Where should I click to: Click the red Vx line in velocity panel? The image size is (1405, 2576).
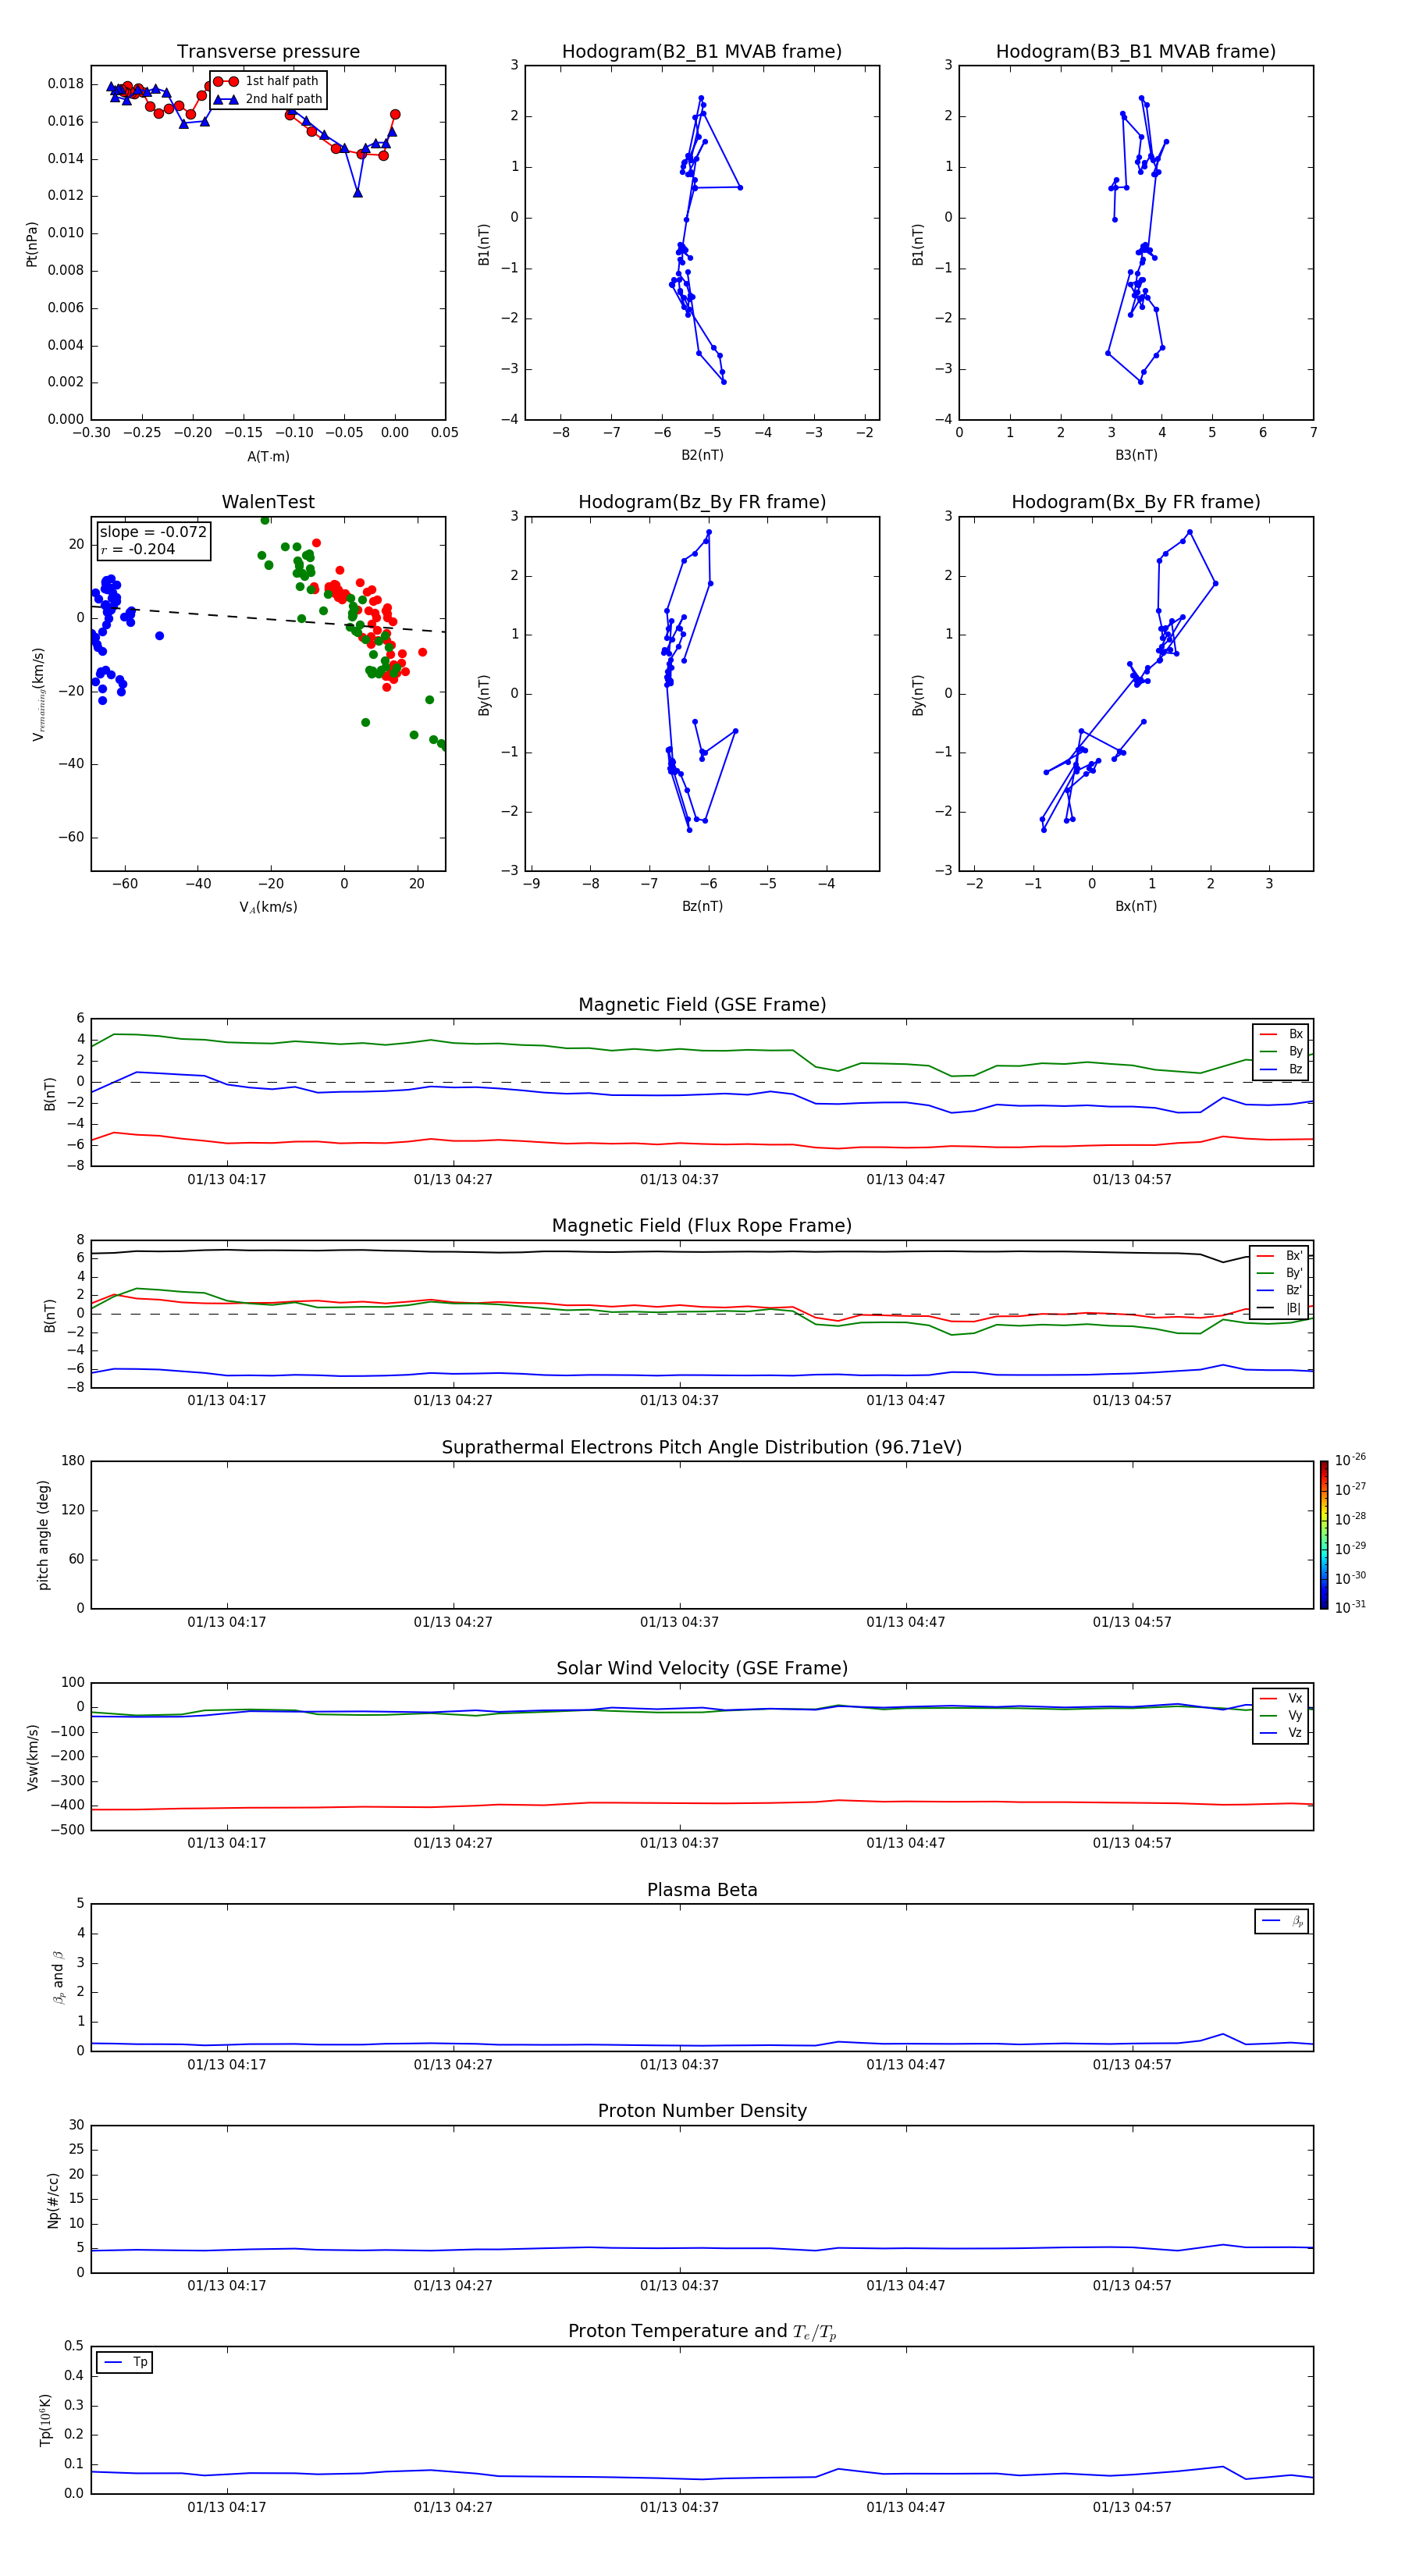[702, 1803]
